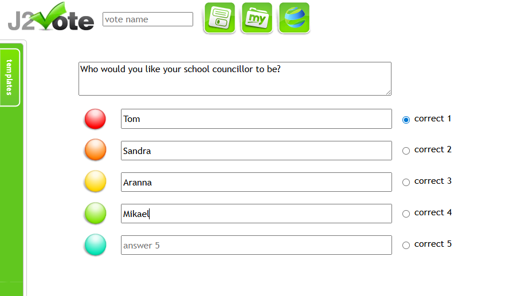This screenshot has height=296, width=513.
Task: Click the J2Vote logo
Action: (x=50, y=18)
